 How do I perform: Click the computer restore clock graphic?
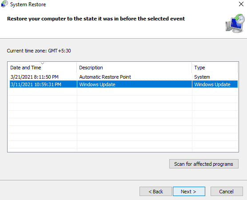235,23
